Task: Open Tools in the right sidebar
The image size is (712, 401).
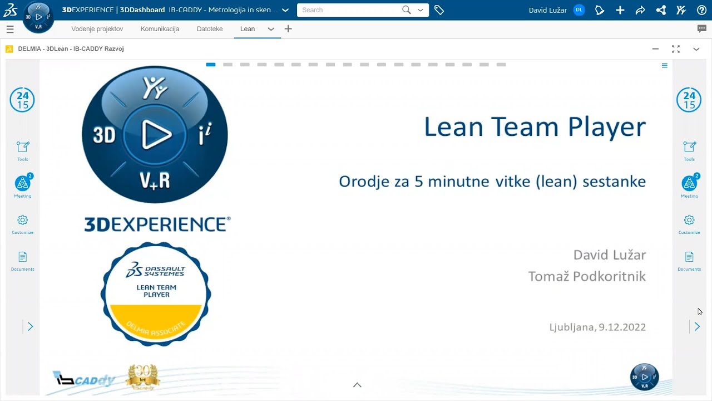Action: pyautogui.click(x=689, y=151)
